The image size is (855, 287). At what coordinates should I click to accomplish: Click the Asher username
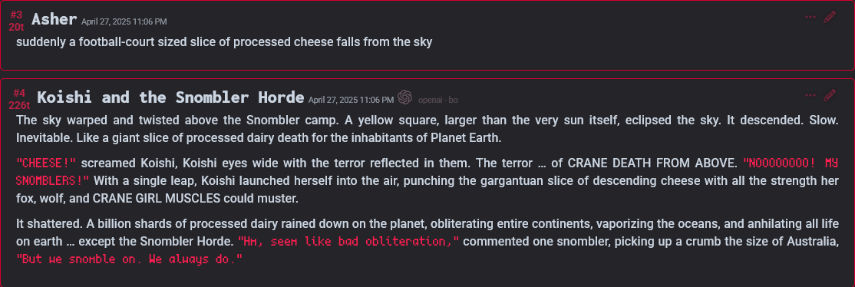click(x=54, y=19)
